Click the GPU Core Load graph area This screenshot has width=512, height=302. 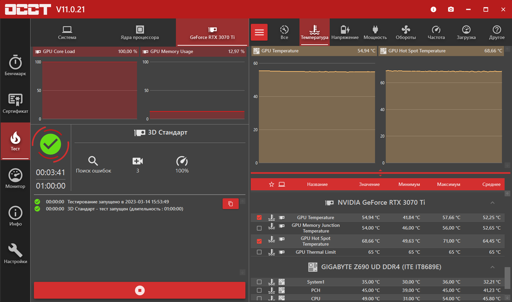90,90
